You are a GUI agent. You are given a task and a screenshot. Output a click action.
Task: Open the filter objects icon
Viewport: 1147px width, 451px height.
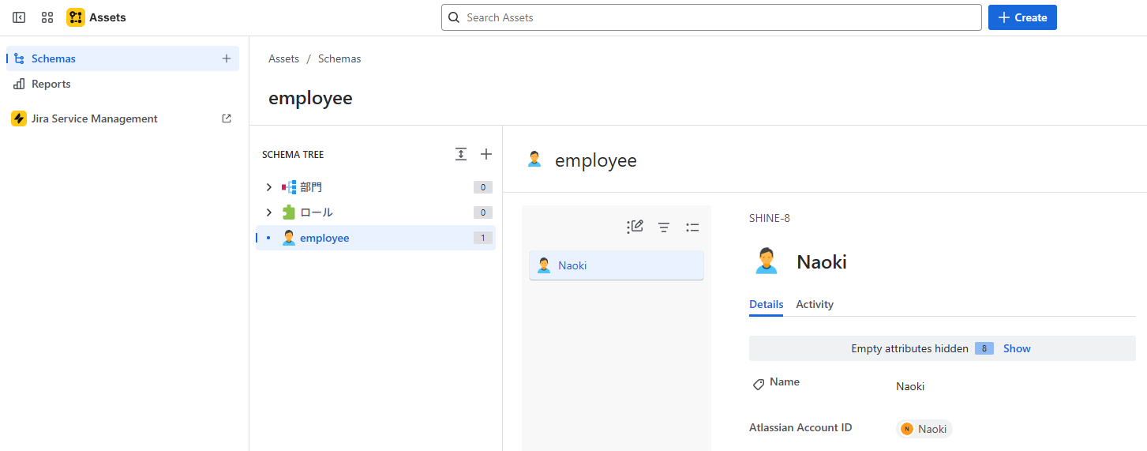[664, 227]
